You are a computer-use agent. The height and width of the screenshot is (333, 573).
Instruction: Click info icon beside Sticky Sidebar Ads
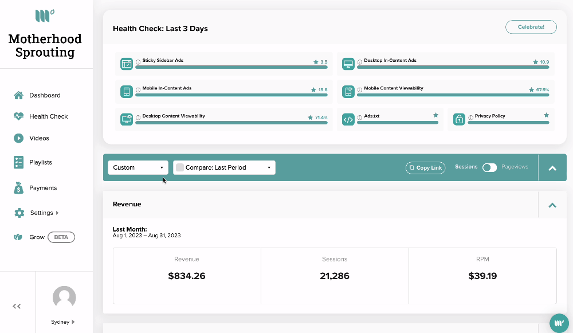pyautogui.click(x=138, y=62)
